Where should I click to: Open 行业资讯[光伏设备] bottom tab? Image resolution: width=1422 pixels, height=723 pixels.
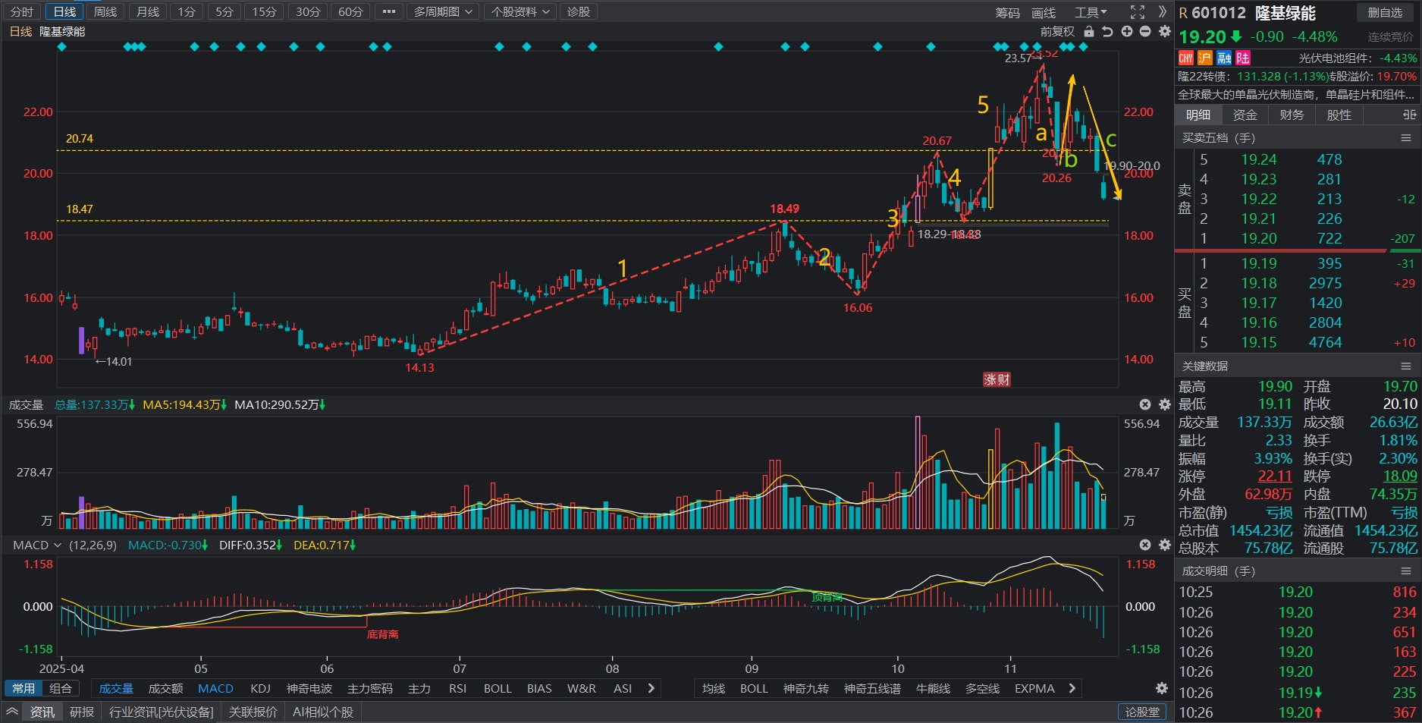[162, 712]
